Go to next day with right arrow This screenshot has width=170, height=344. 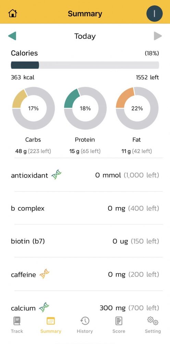coord(158,36)
